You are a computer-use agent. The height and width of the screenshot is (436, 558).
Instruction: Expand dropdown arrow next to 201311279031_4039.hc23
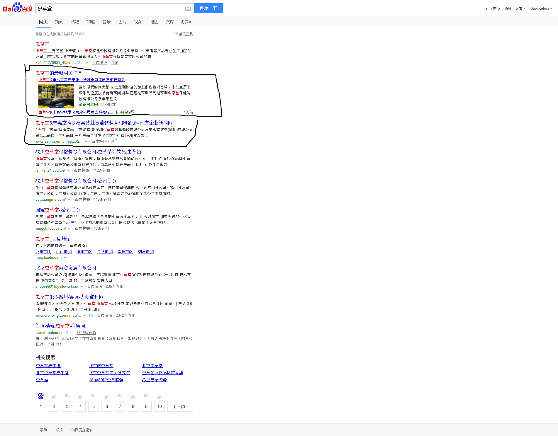click(87, 63)
